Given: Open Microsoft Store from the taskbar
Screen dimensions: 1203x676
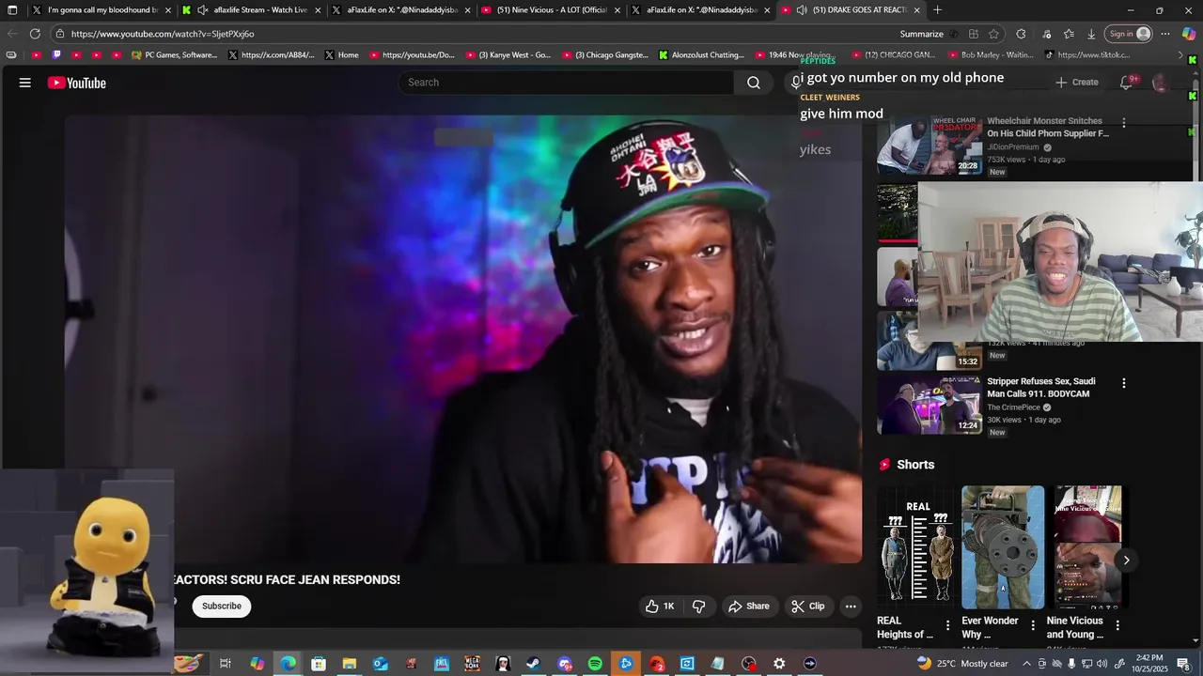Looking at the screenshot, I should (319, 664).
